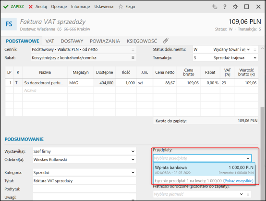Click the Pokaż wszystkie link
The width and height of the screenshot is (266, 201).
[238, 181]
